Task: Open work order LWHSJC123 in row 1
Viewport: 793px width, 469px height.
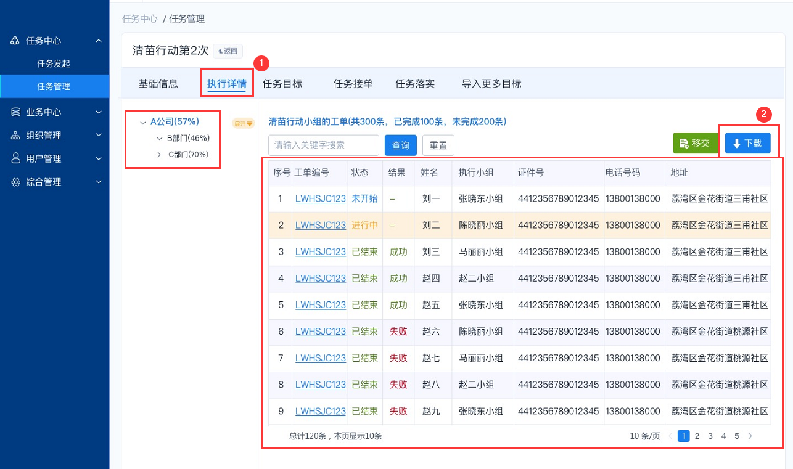Action: (x=321, y=199)
